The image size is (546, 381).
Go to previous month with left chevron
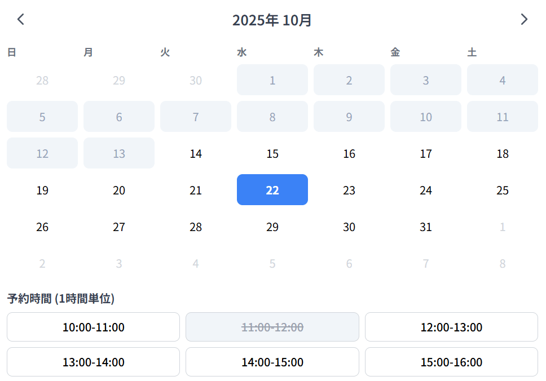pyautogui.click(x=21, y=20)
